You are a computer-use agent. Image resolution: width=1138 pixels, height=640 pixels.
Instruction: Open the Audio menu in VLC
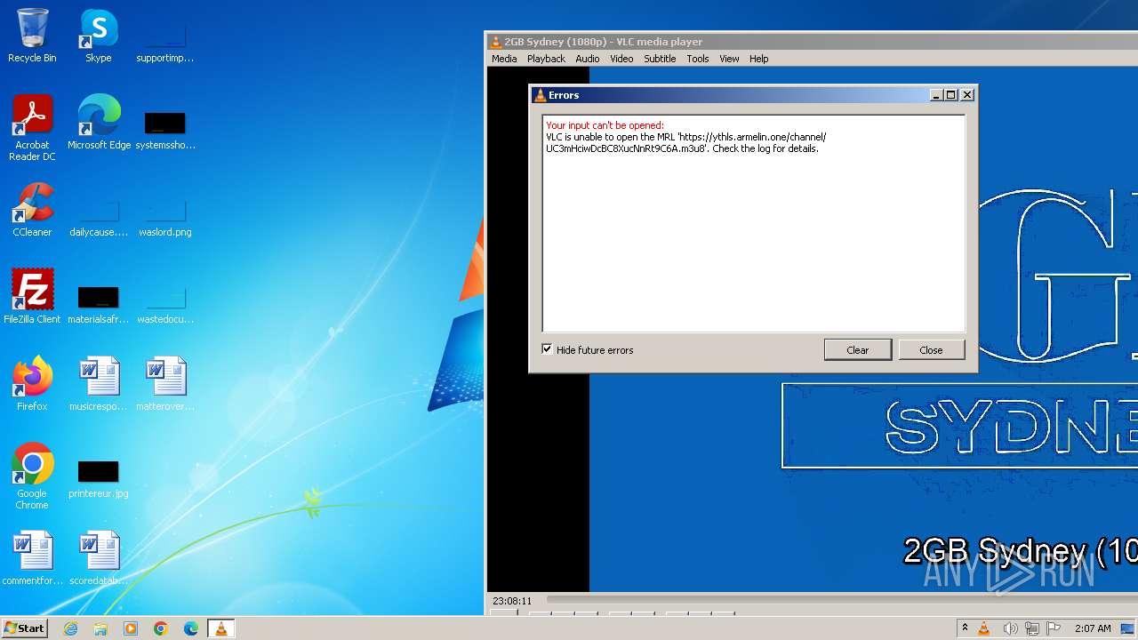(587, 59)
